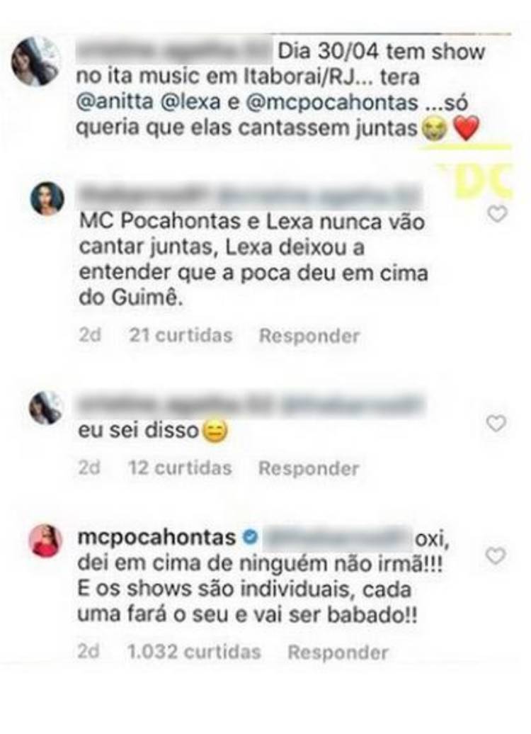Open the blurred mention in mcpocahontas's reply

pyautogui.click(x=338, y=538)
